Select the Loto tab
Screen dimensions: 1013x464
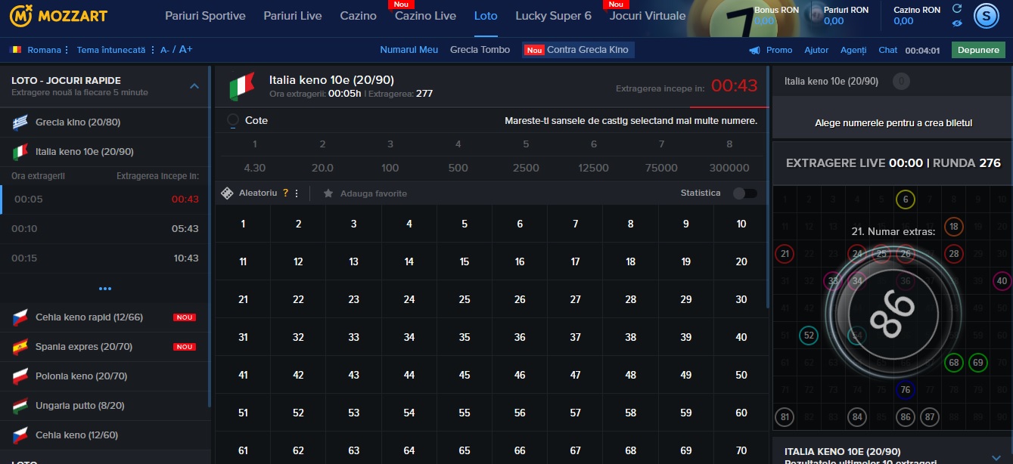(486, 16)
